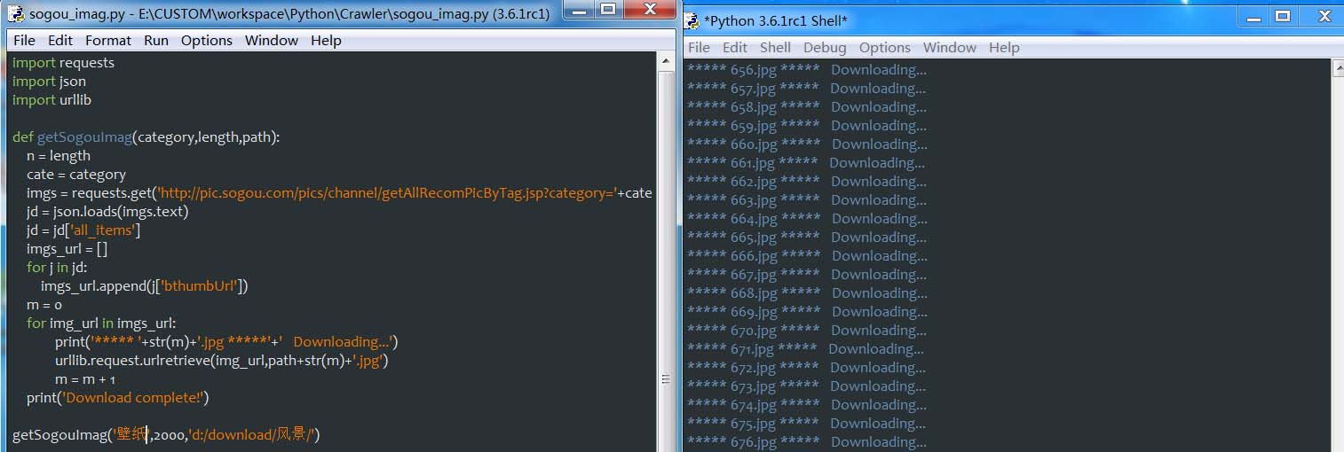Viewport: 1344px width, 452px height.
Task: Open the File menu in the editor
Action: 24,40
